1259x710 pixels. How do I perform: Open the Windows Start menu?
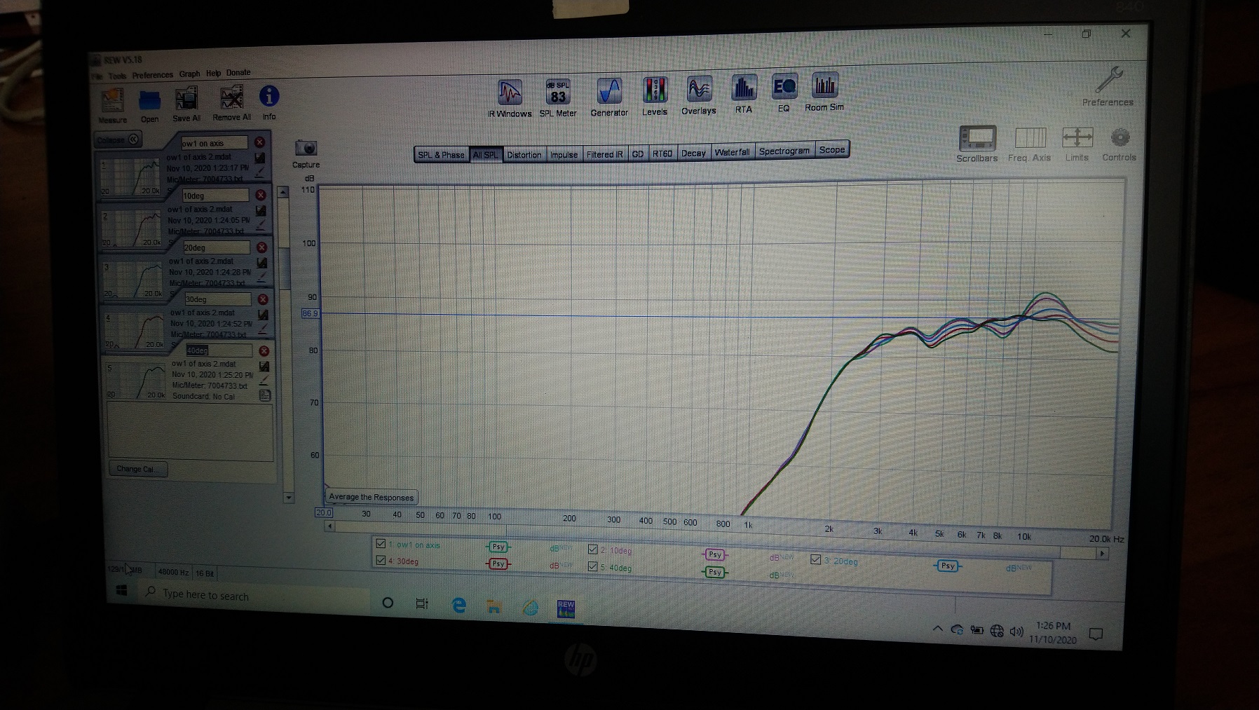(x=121, y=592)
